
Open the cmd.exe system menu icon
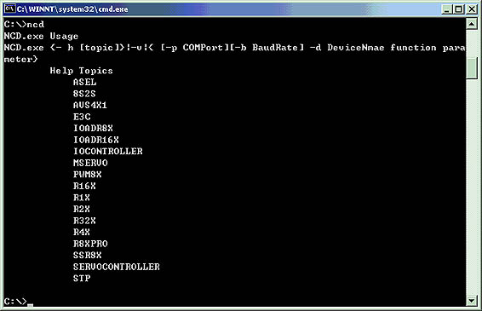pyautogui.click(x=10, y=9)
